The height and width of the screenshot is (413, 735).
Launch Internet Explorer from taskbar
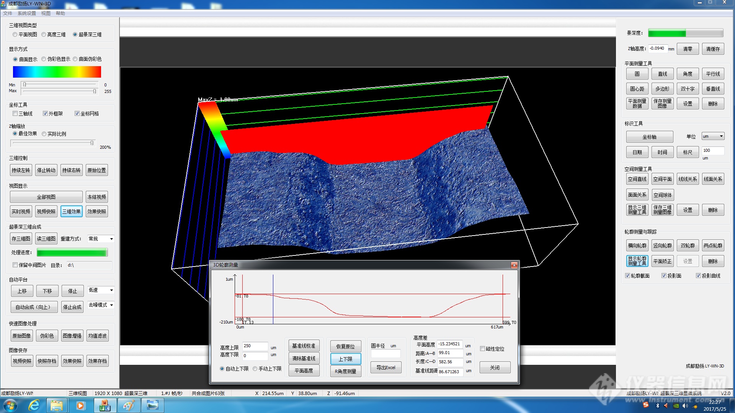[x=34, y=406]
